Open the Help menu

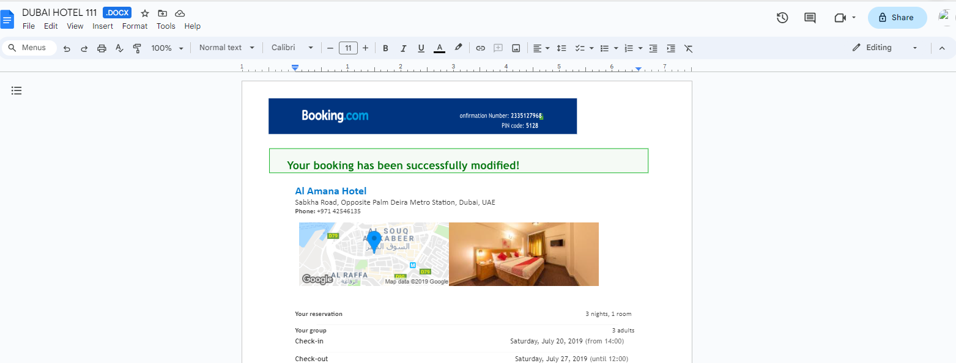[193, 26]
